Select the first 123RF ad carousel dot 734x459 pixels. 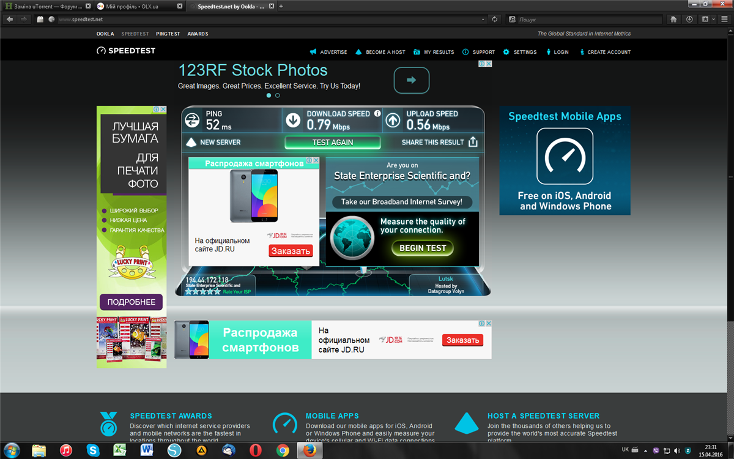coord(268,95)
